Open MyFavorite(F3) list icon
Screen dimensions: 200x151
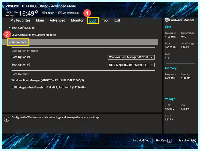[x=60, y=13]
